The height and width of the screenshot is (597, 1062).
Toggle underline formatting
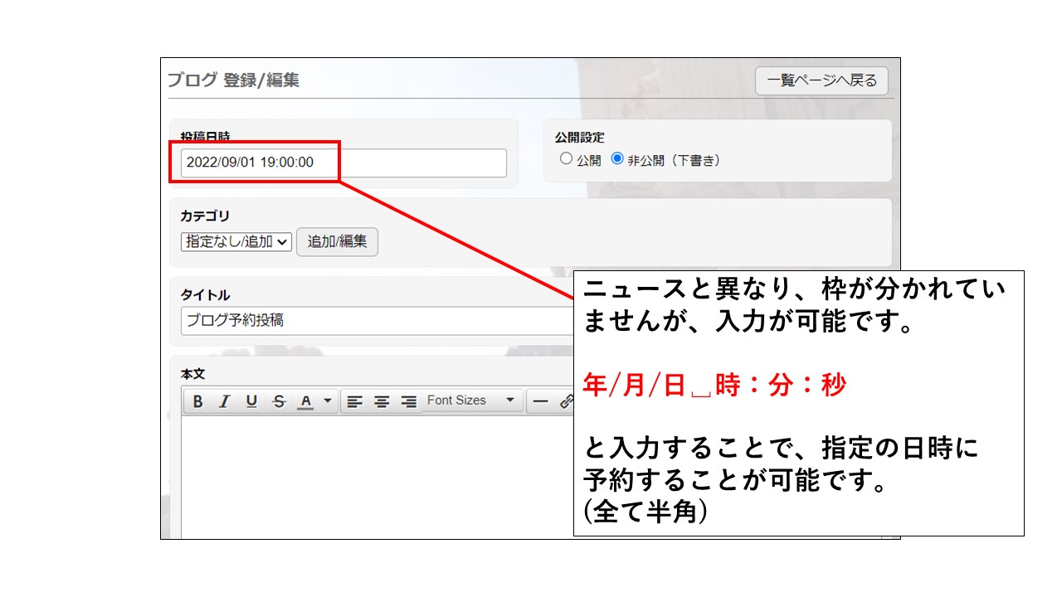click(251, 401)
